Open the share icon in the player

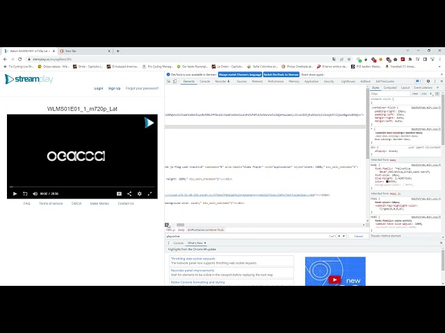tap(129, 194)
